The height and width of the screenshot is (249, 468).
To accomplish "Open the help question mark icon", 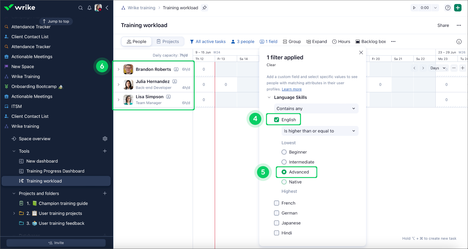I will tap(448, 8).
